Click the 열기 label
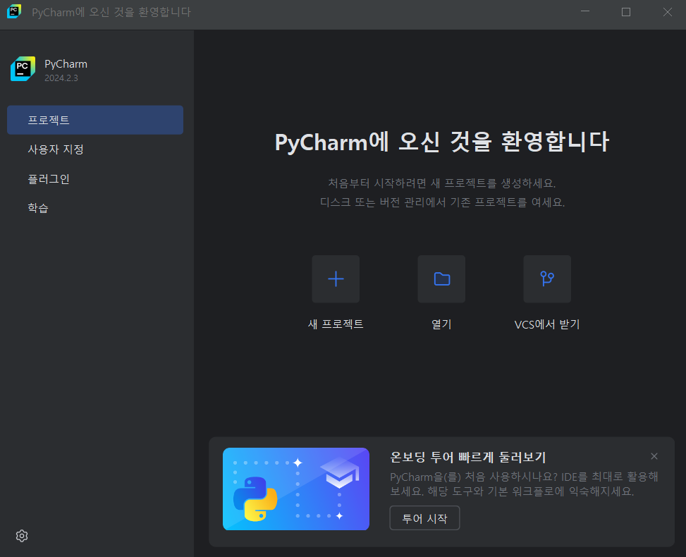686x557 pixels. click(441, 324)
